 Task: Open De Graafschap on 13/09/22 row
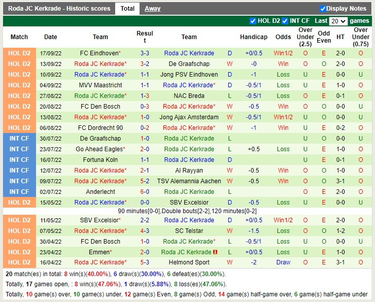pos(189,64)
